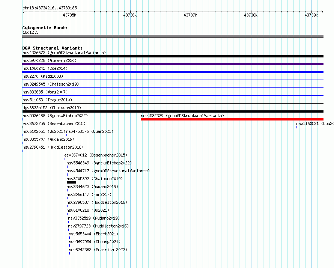Select nsv833635 (Wong2007) label
Screen dimensions: 334x268
[45, 92]
